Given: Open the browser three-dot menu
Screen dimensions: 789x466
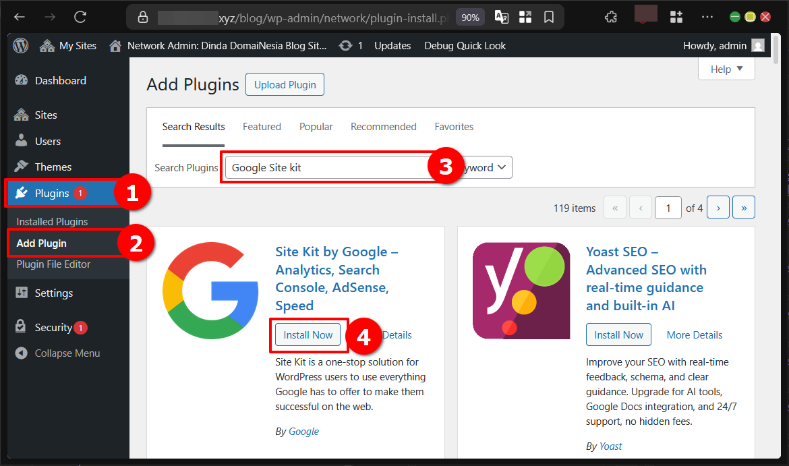Looking at the screenshot, I should (707, 16).
